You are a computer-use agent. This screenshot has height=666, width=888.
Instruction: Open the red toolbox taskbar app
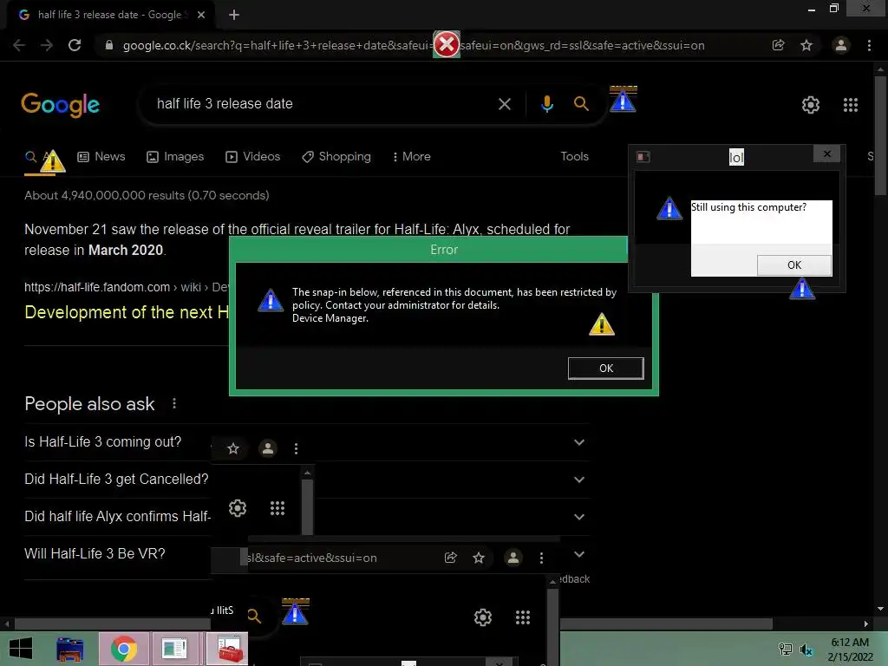point(227,649)
